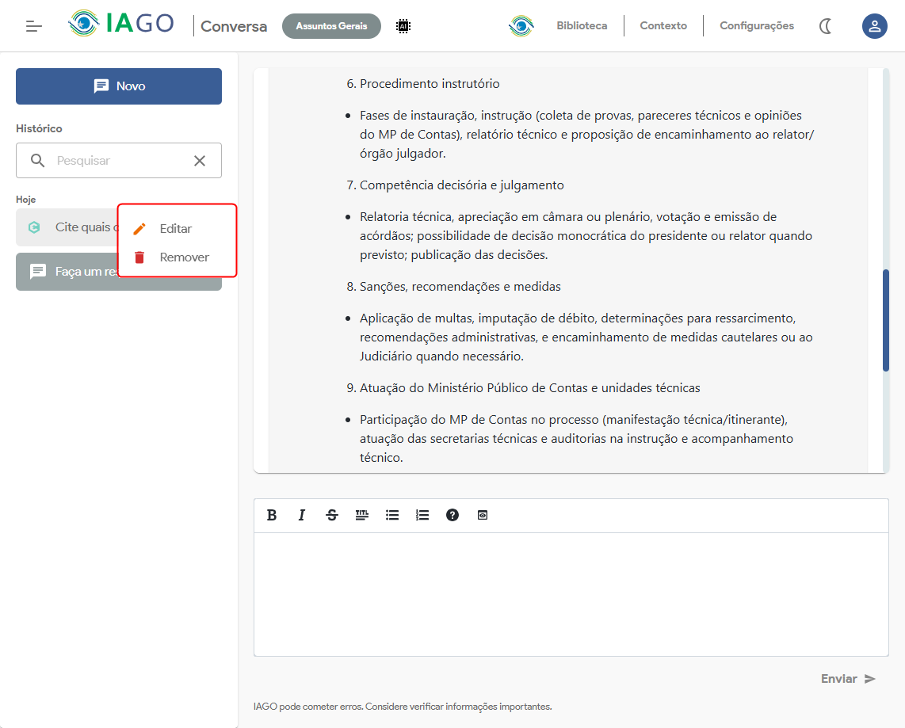Viewport: 905px width, 728px height.
Task: Choose Editar from the context menu
Action: [176, 228]
